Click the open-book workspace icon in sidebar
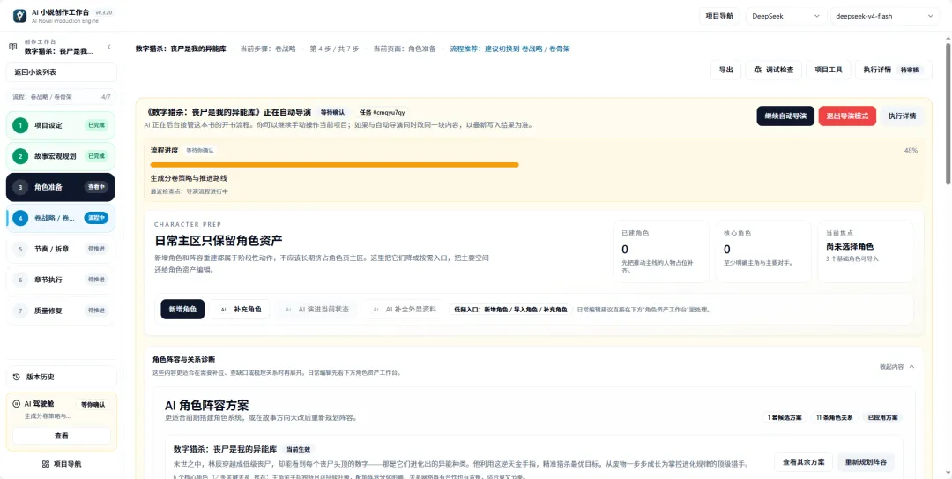Screen dimensions: 952x479 click(x=12, y=46)
